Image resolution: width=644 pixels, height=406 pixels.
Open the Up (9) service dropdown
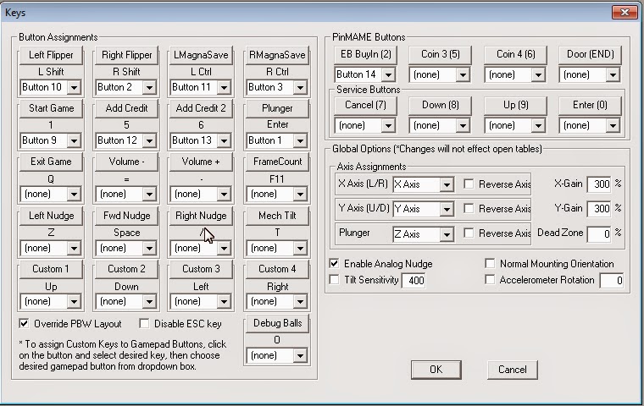click(x=538, y=126)
